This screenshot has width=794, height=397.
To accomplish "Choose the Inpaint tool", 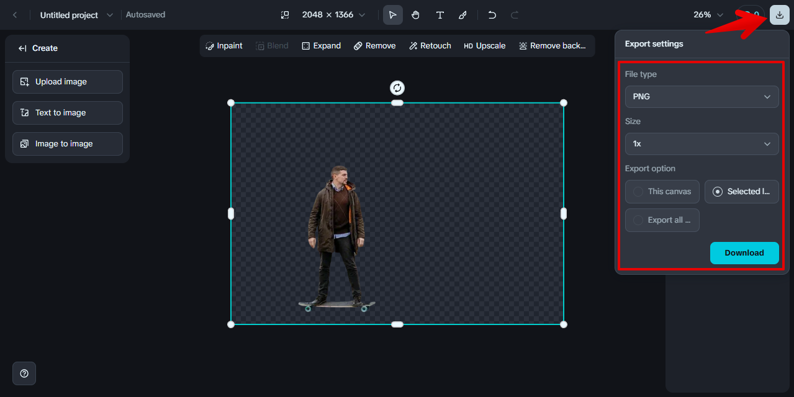I will pyautogui.click(x=224, y=46).
